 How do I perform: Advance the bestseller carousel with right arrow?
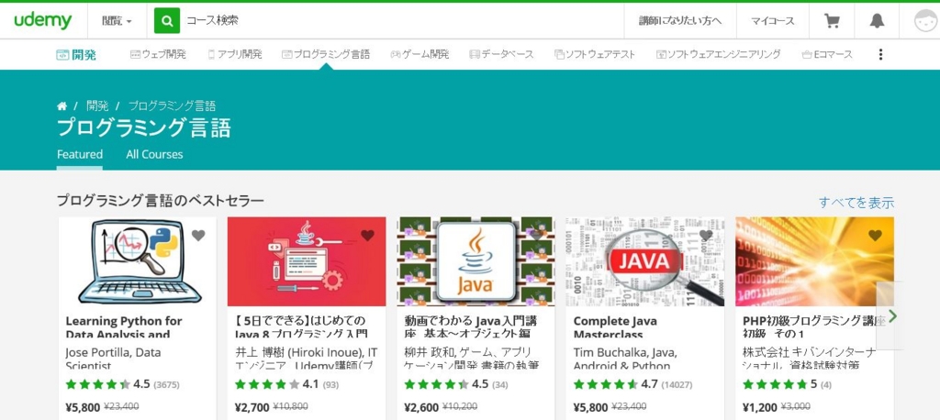pos(892,315)
